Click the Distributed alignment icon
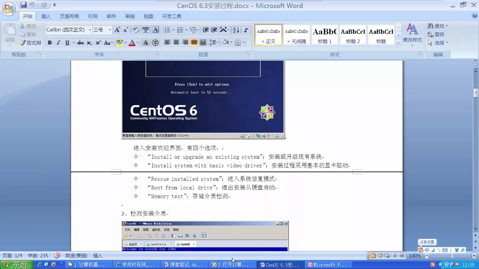 [203, 42]
